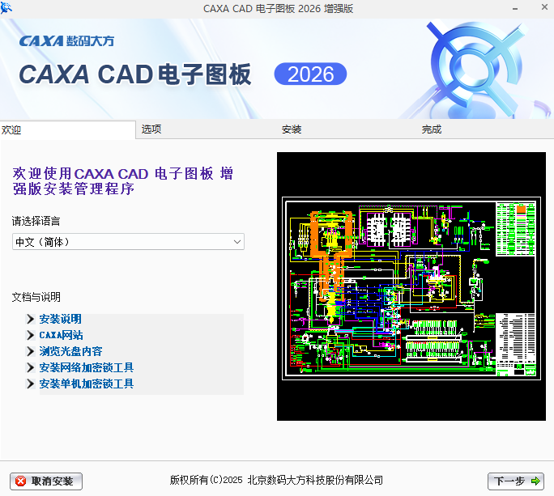Viewport: 554px width, 496px height.
Task: Click the CAD drawing preview image
Action: [x=412, y=287]
